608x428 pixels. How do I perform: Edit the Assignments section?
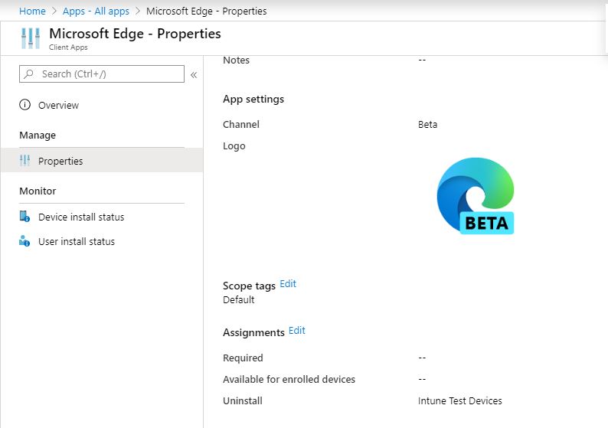(297, 331)
